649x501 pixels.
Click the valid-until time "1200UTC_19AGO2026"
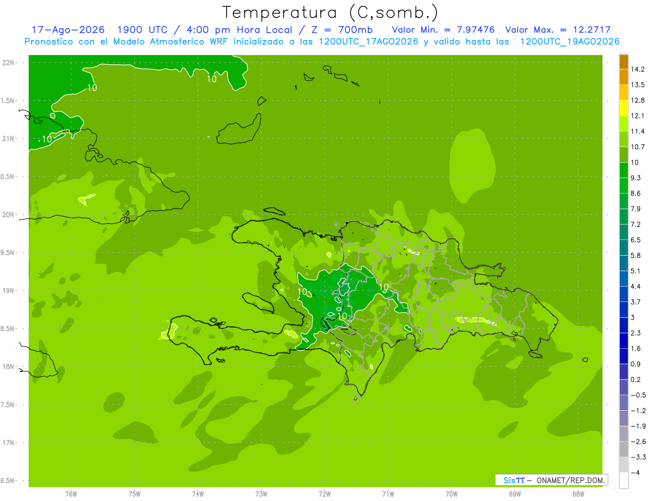pos(569,42)
